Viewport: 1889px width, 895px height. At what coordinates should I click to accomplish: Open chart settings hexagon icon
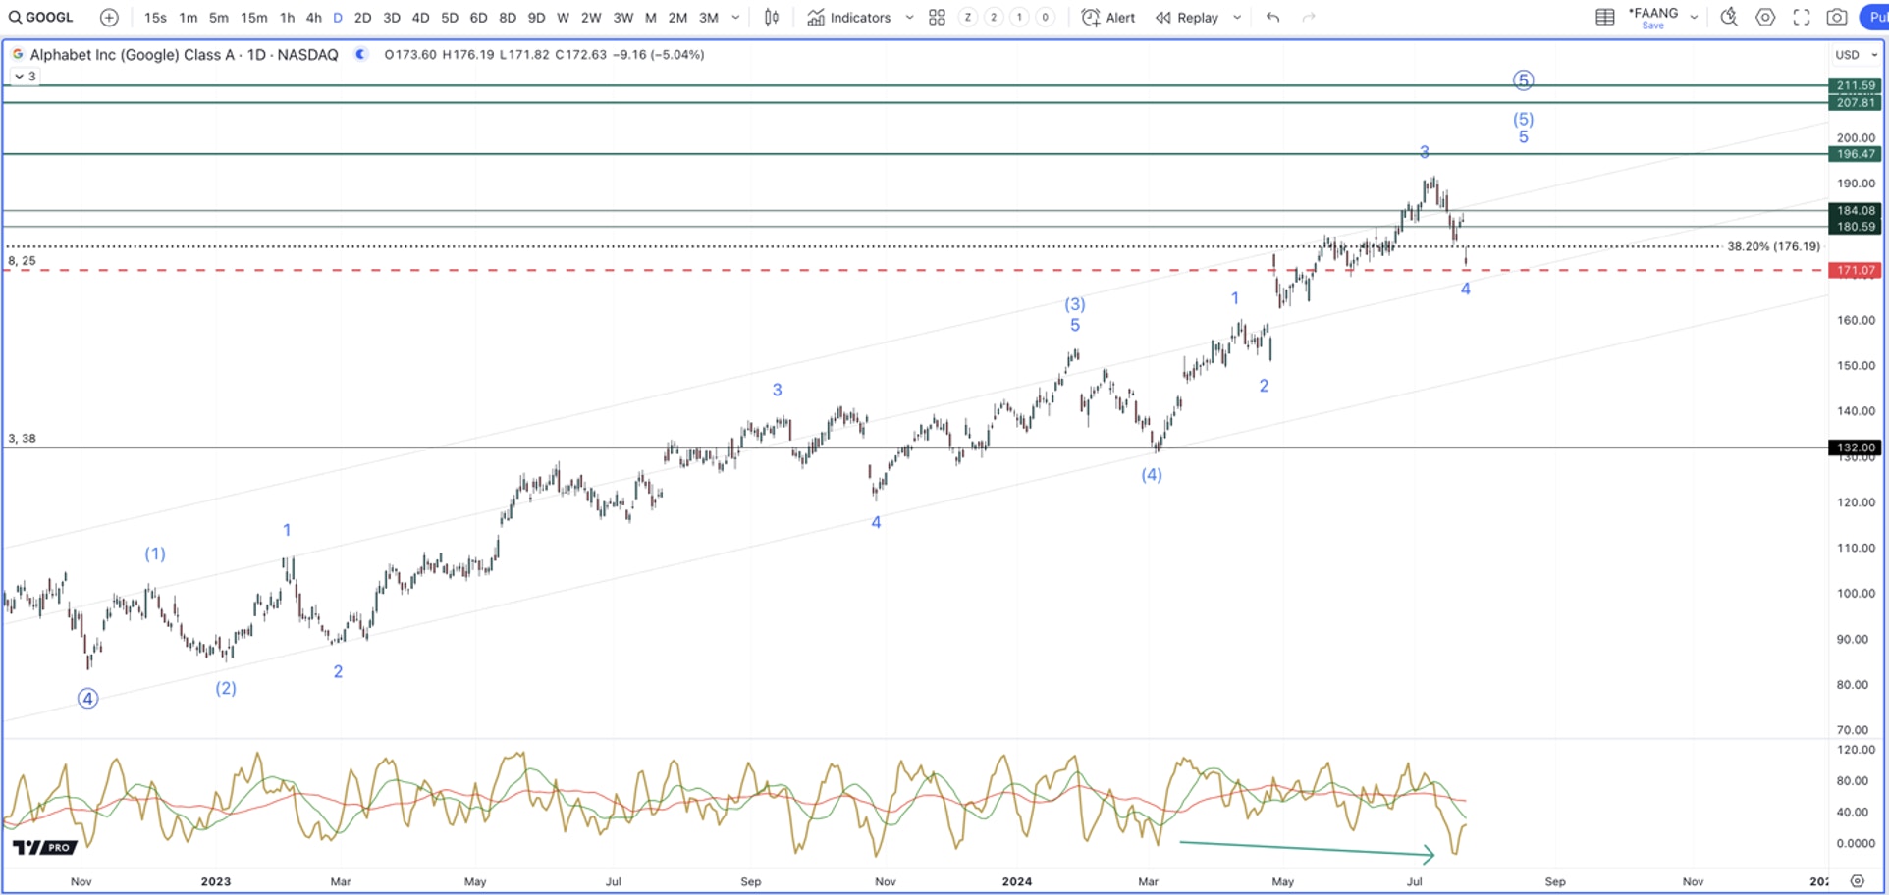click(x=1765, y=17)
